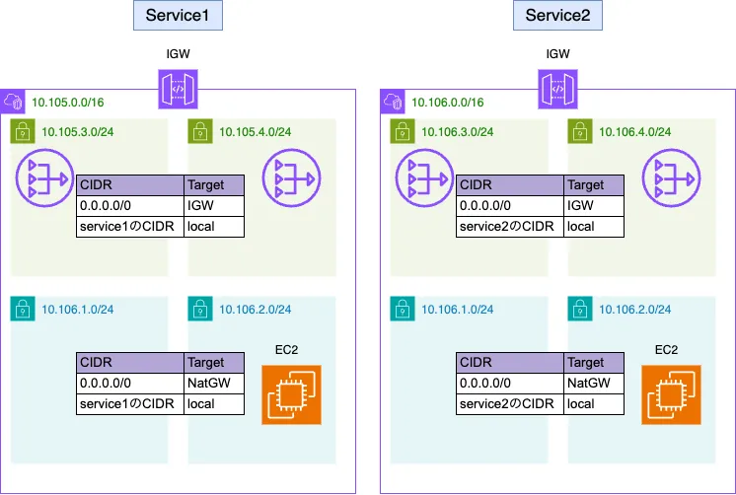The height and width of the screenshot is (495, 736).
Task: Click the 10.106.1.0/24 label in Service1
Action: click(78, 310)
